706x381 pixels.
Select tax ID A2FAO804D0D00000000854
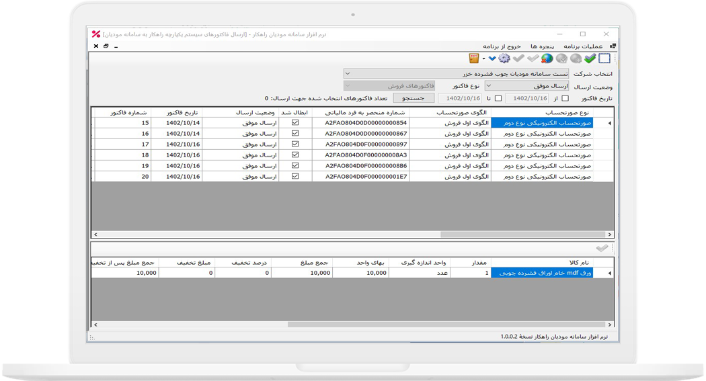click(x=360, y=122)
